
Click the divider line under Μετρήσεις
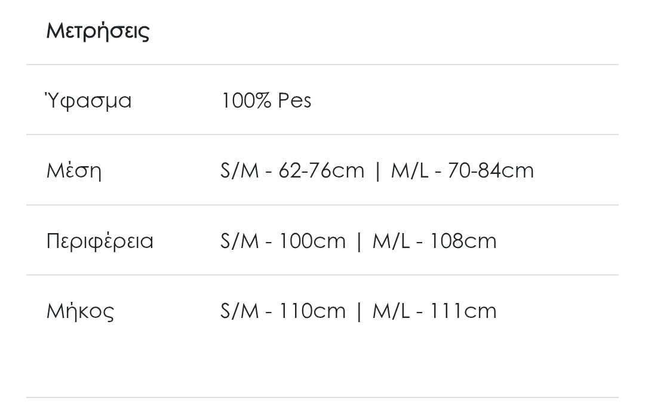322,65
